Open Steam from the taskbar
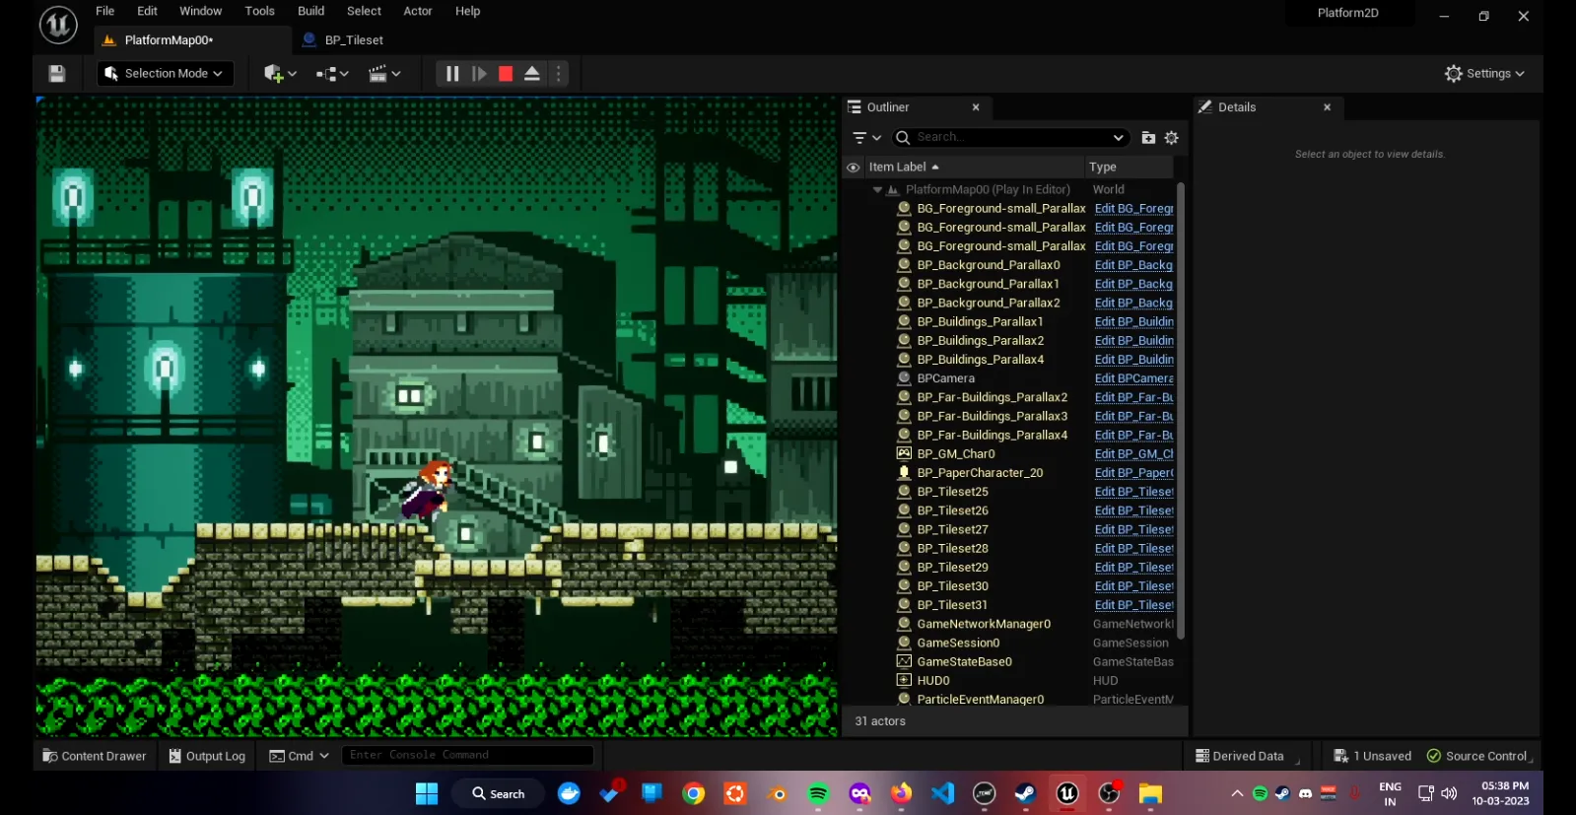Viewport: 1576px width, 815px height. coord(1026,794)
